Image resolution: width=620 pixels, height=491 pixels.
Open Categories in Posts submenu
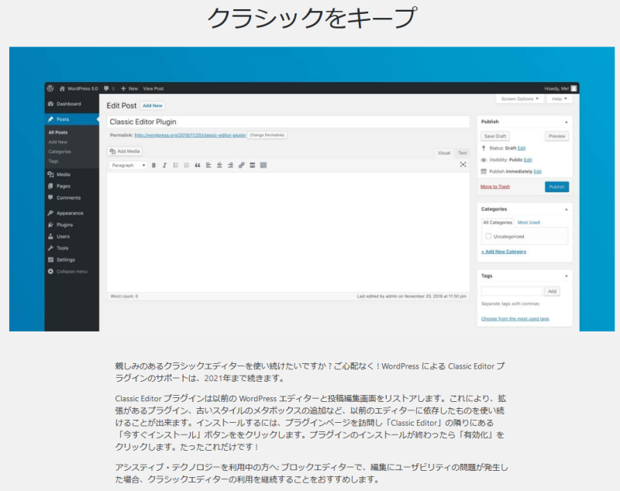pos(60,152)
